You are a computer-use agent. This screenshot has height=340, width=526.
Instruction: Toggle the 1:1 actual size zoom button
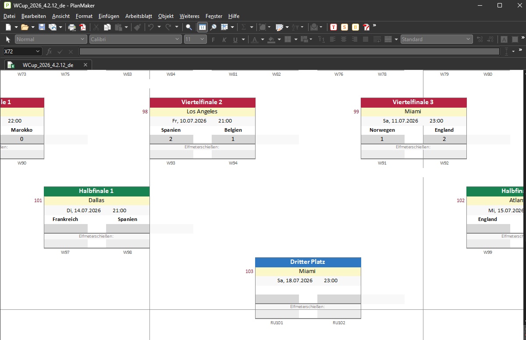pos(203,27)
